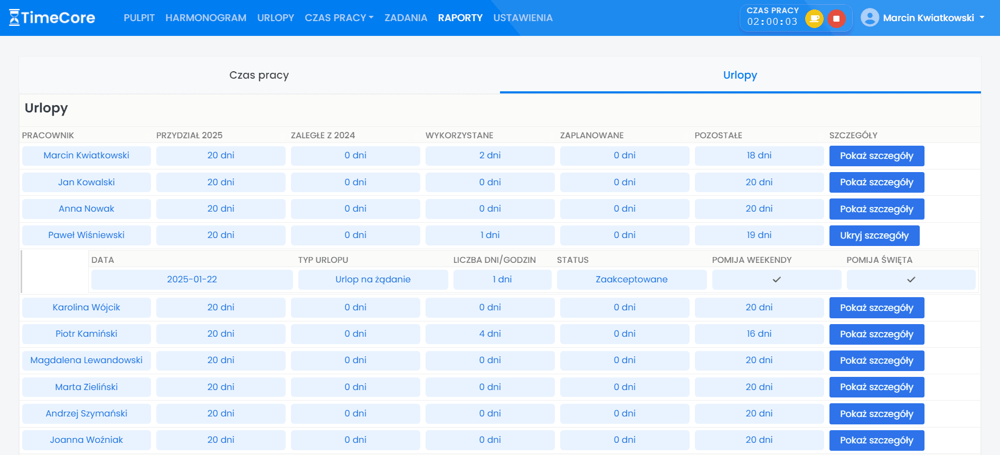This screenshot has height=455, width=1000.
Task: Show details for Piotr Kamiński
Action: pos(876,334)
